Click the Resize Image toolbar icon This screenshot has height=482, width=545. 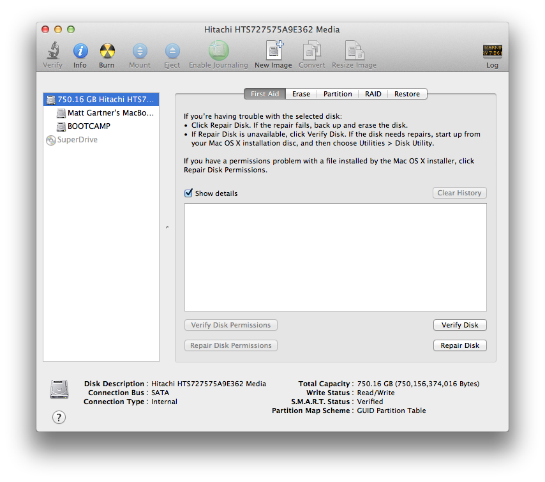coord(354,50)
